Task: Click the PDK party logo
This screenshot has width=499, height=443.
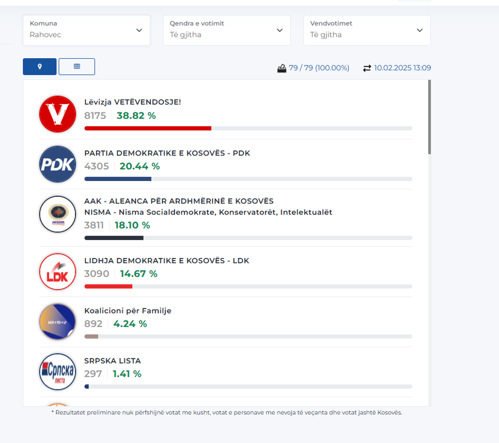Action: pyautogui.click(x=58, y=164)
